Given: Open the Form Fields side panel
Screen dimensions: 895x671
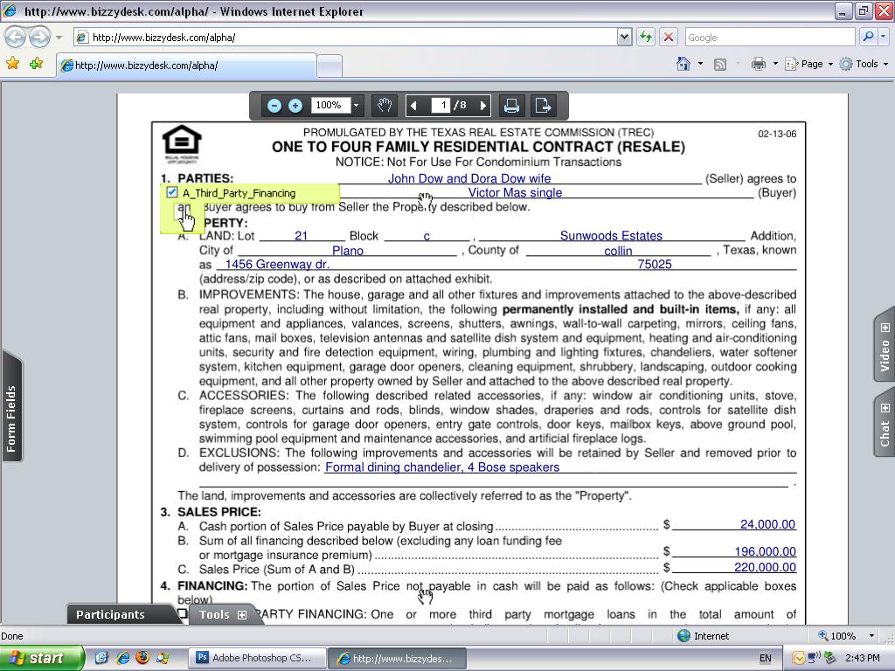Looking at the screenshot, I should (x=11, y=405).
